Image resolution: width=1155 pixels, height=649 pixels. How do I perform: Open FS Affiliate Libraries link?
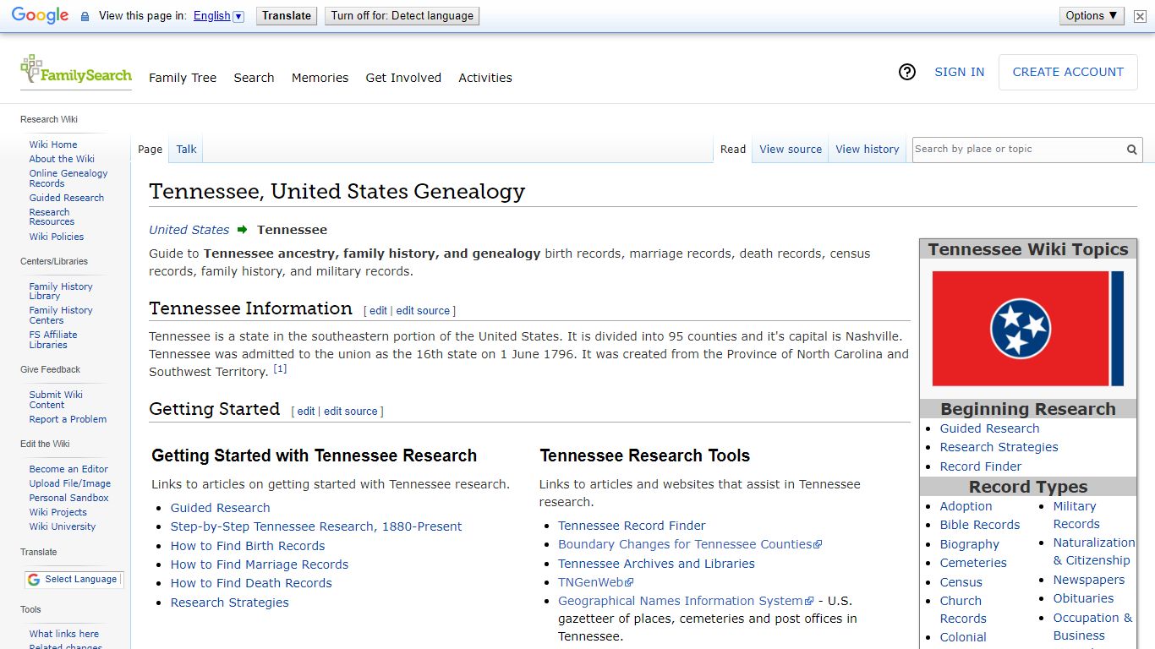pyautogui.click(x=53, y=340)
